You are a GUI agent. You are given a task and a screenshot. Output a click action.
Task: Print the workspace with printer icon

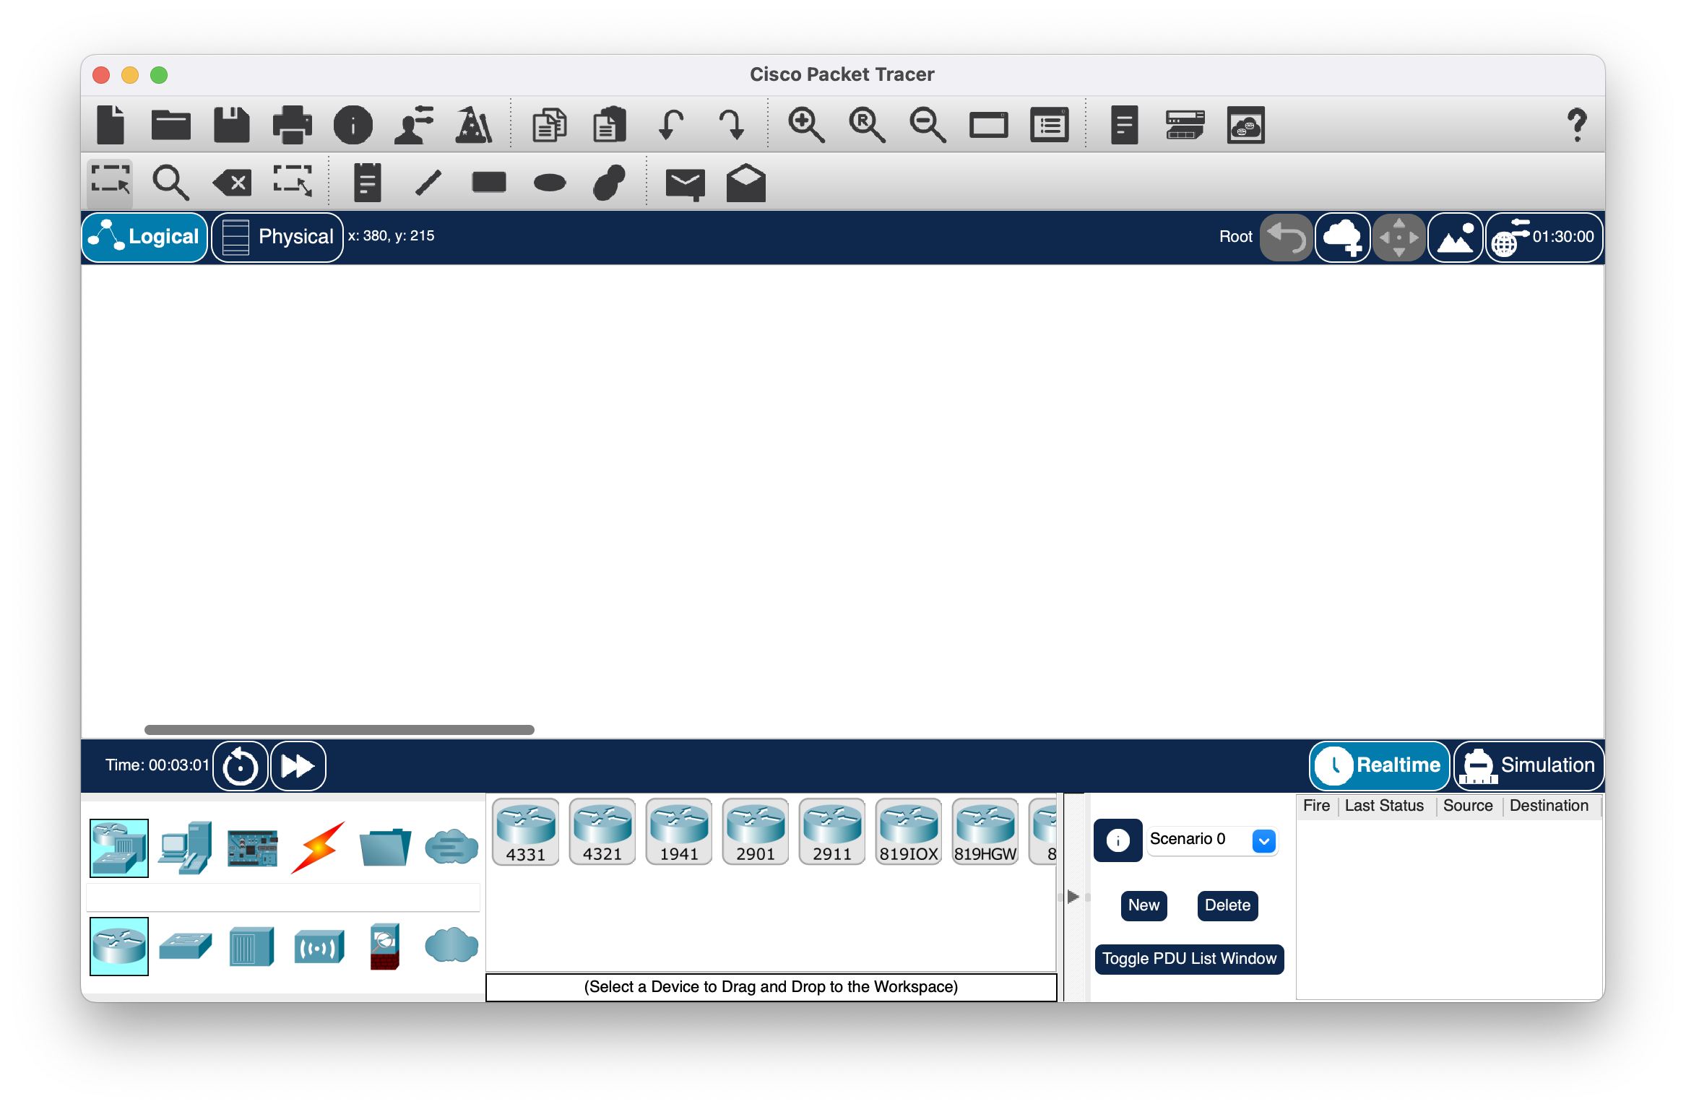click(292, 125)
